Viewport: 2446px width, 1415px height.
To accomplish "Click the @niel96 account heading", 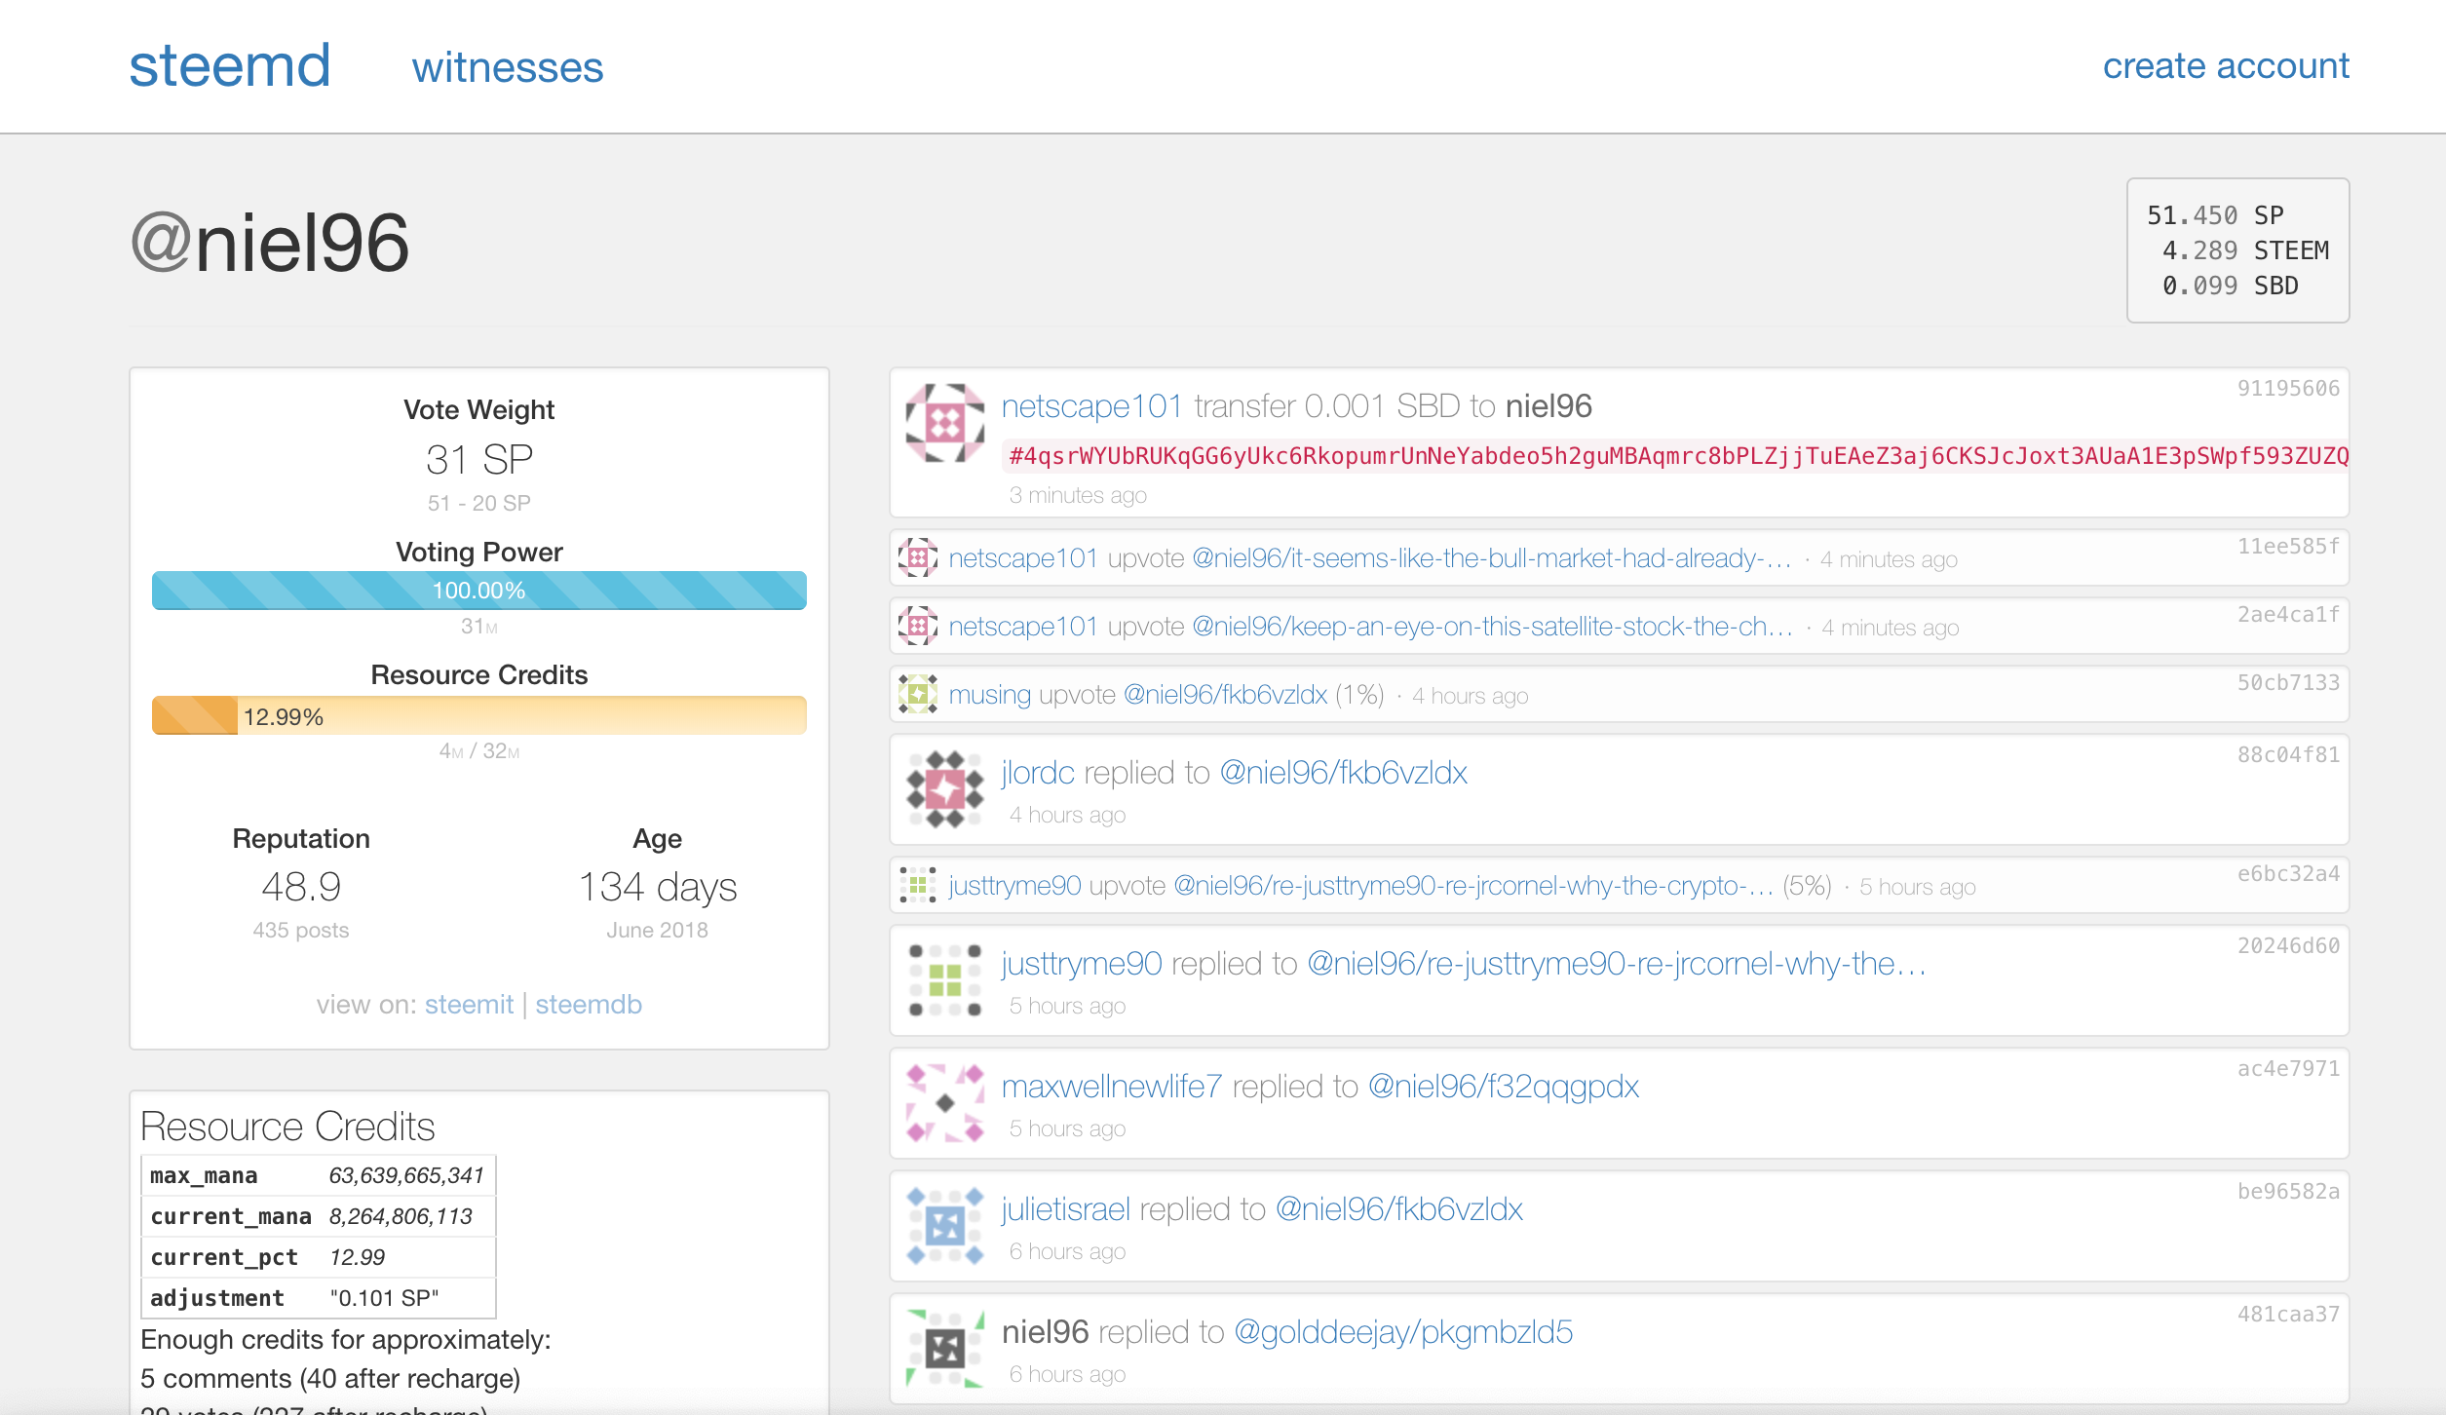I will click(270, 242).
